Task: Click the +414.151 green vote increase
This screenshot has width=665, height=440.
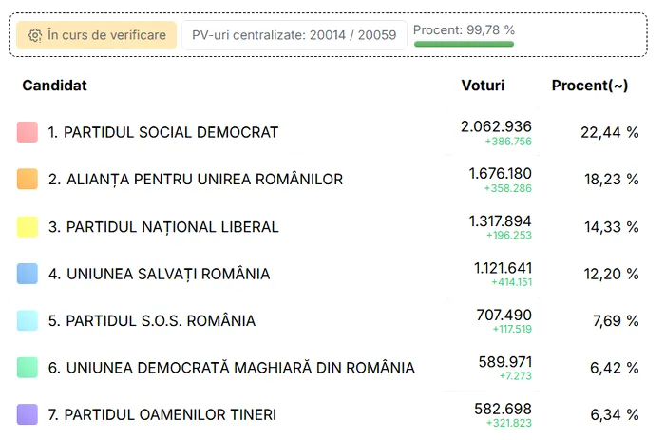Action: pos(511,282)
